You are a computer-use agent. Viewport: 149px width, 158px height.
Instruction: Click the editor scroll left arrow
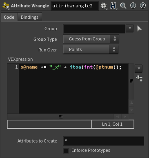click(x=118, y=117)
